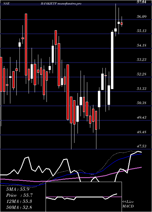Click the NSE exchange label
Viewport: 152px width, 212px height.
click(6, 4)
